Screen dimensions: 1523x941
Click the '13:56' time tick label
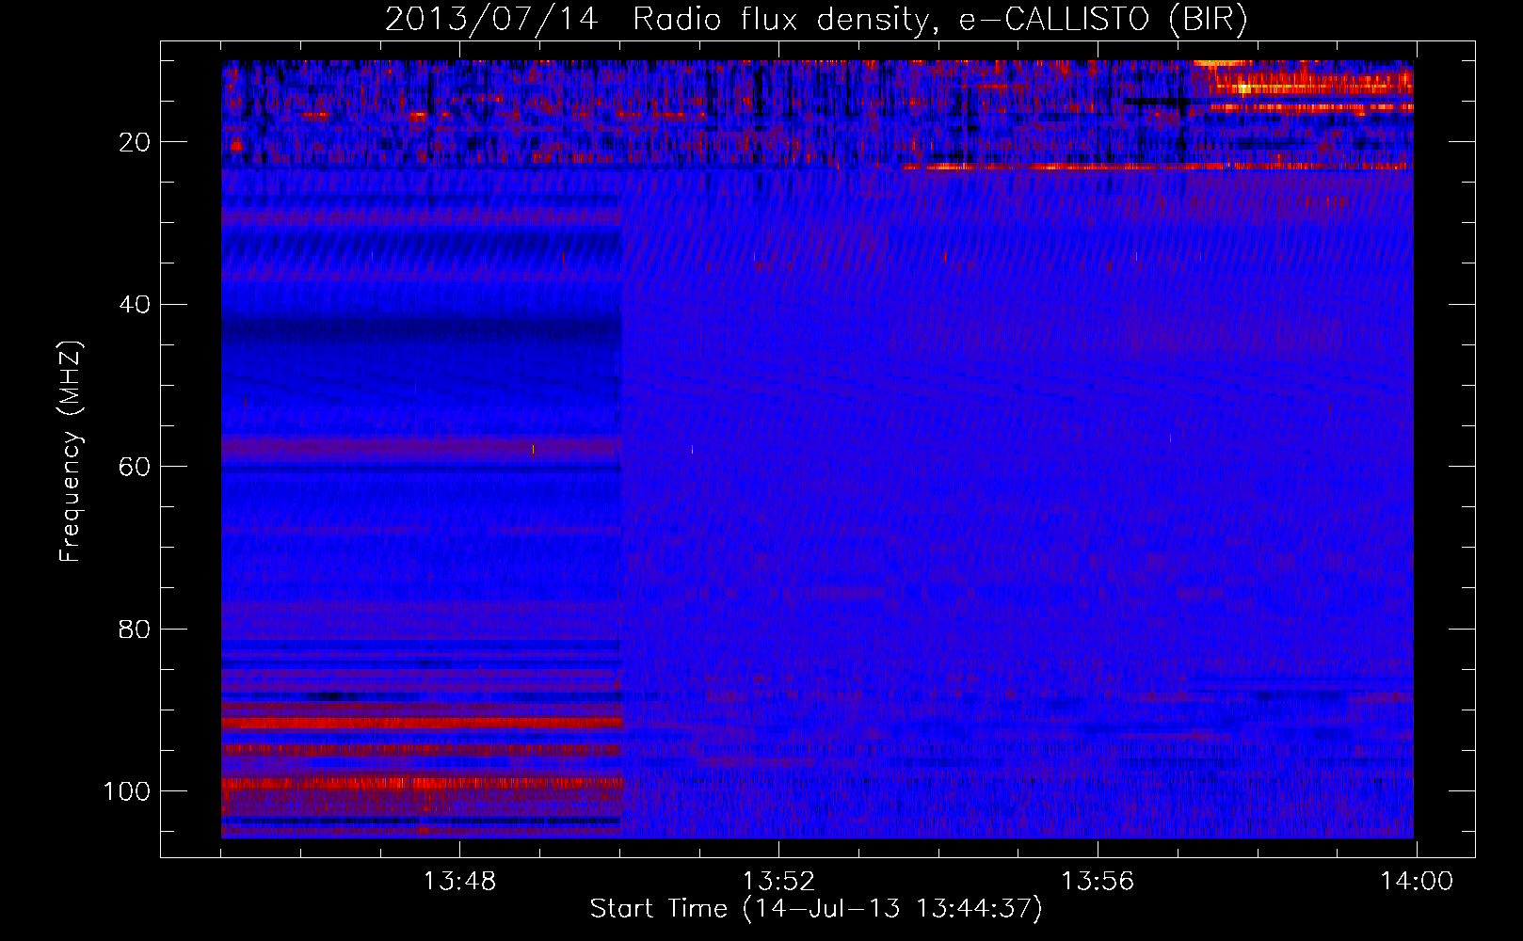click(1098, 882)
